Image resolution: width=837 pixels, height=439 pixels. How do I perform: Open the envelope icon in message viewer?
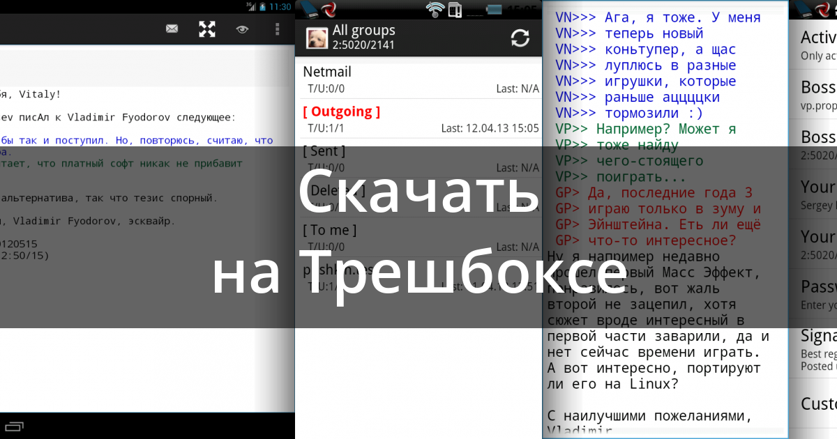172,29
